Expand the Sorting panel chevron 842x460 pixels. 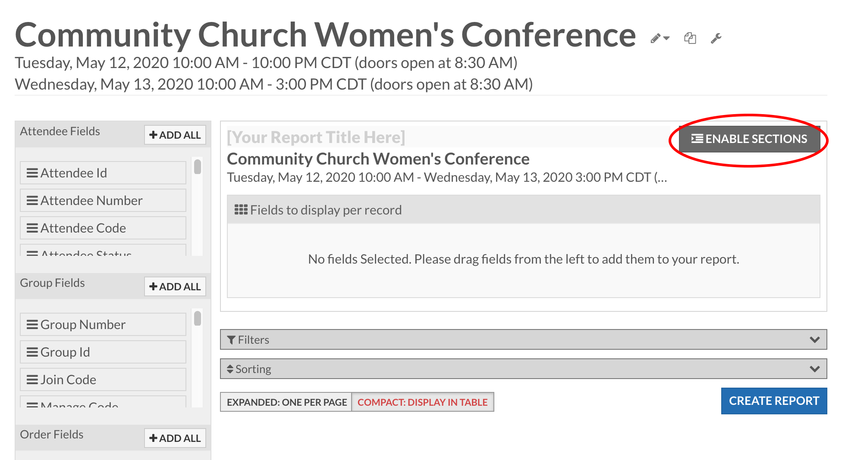coord(814,369)
